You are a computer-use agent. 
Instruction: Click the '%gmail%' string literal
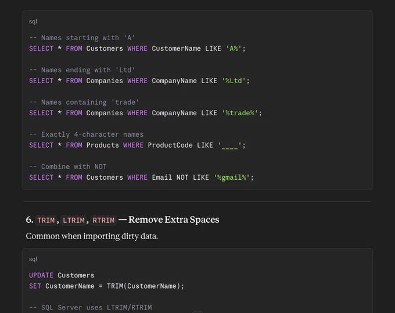tap(232, 177)
